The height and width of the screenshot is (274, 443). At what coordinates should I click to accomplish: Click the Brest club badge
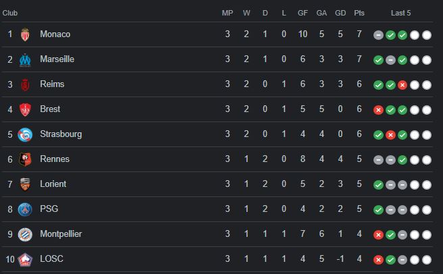(x=25, y=109)
